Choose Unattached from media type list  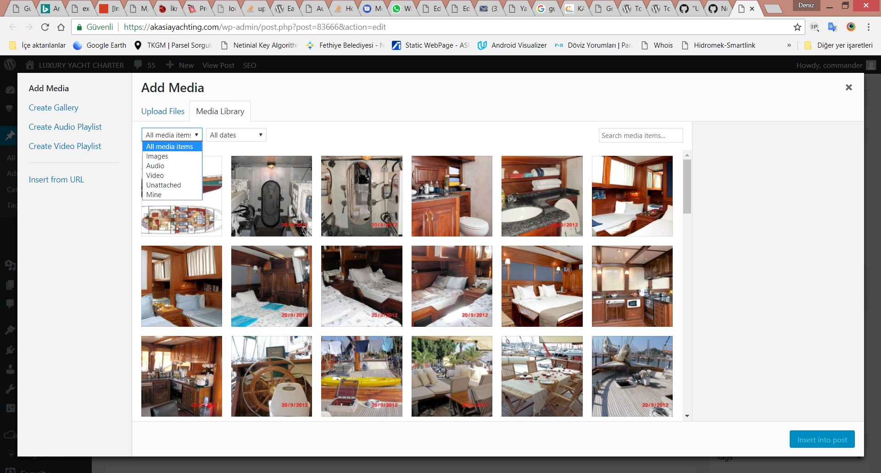(x=172, y=185)
